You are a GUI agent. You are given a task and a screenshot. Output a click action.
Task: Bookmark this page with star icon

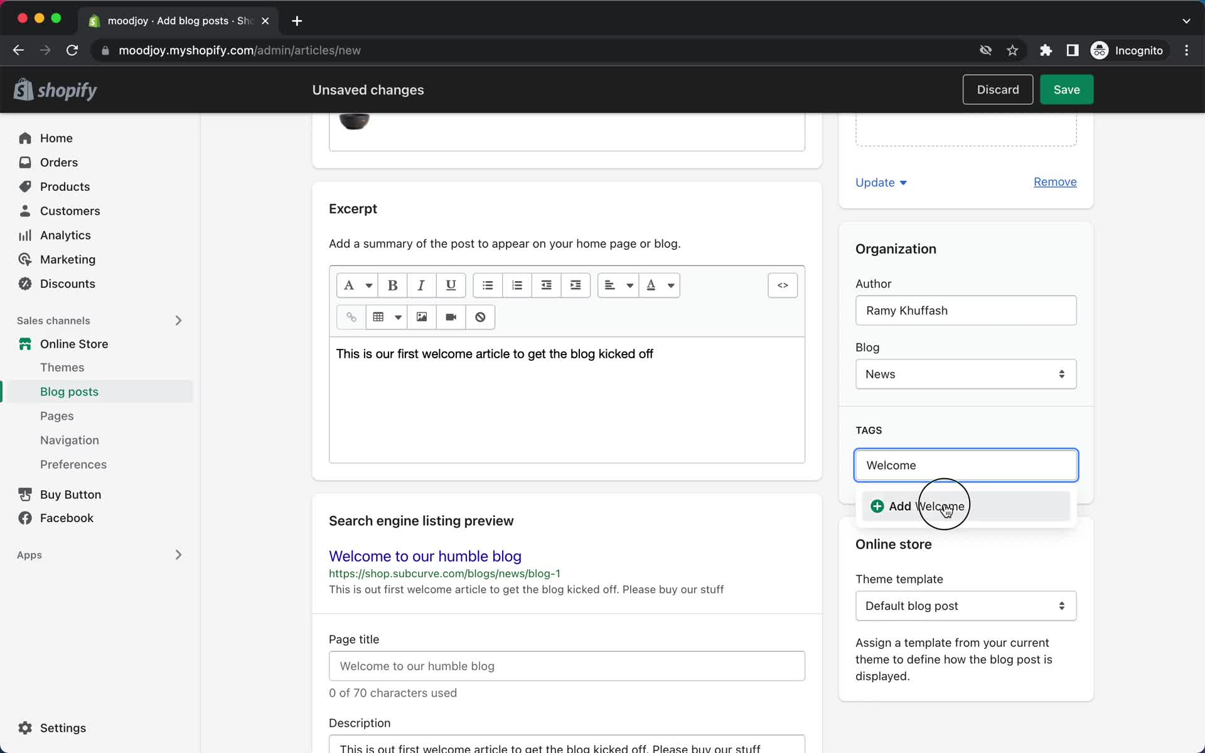pos(1012,50)
